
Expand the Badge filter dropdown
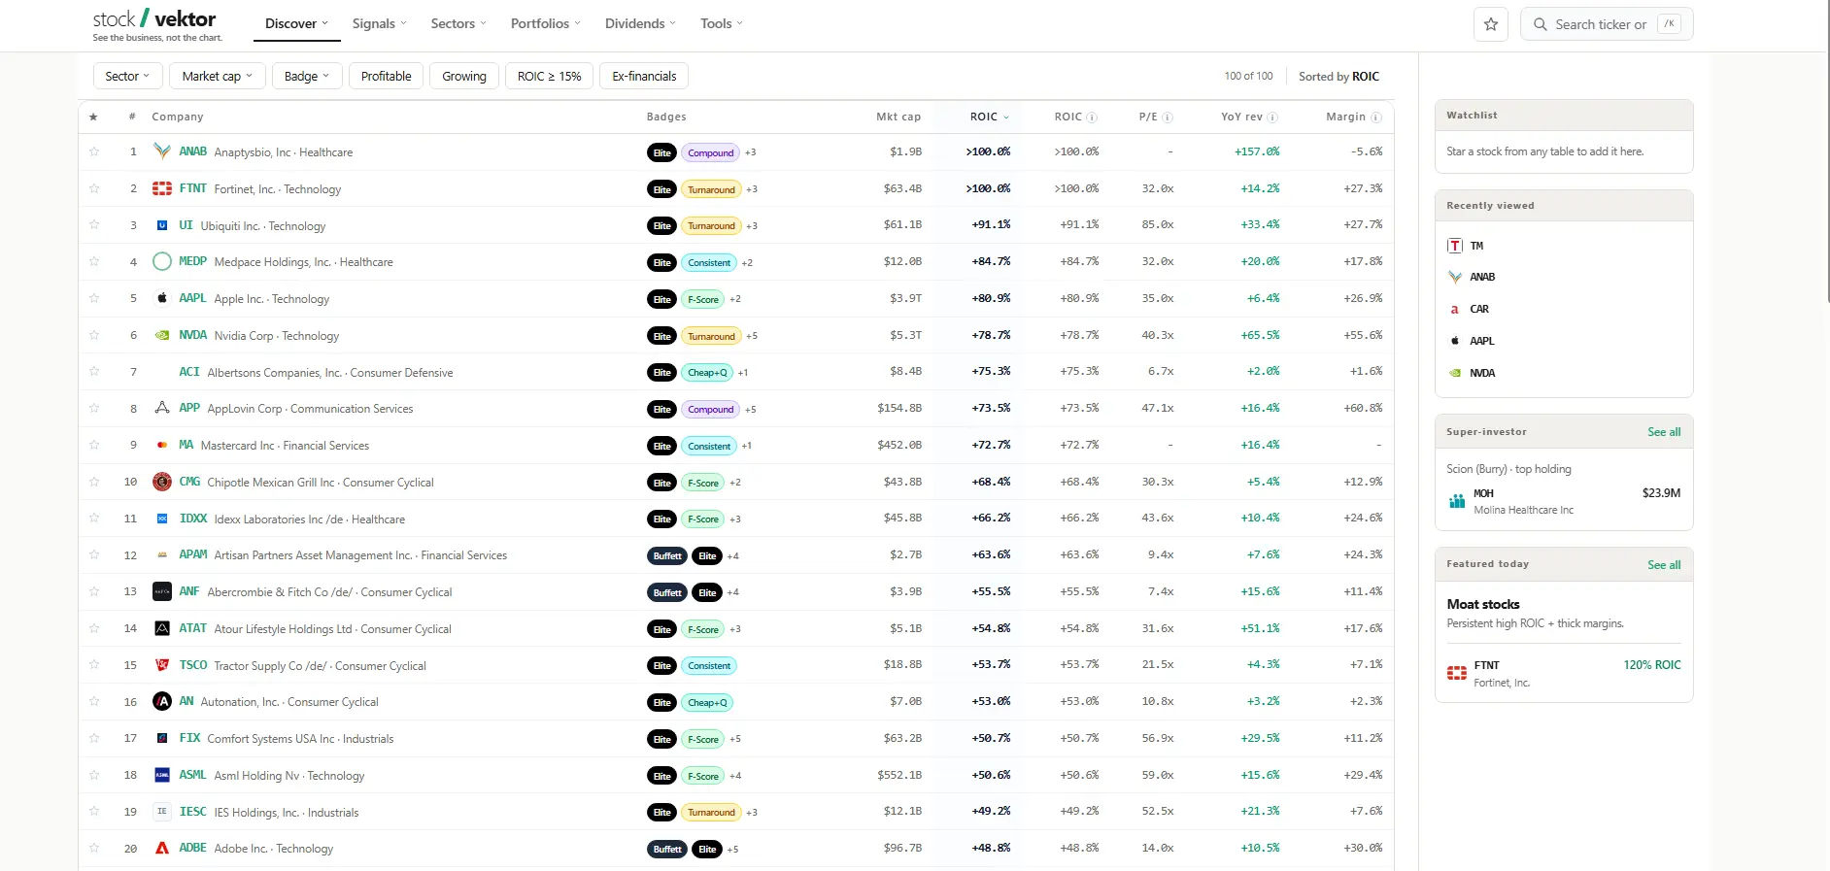coord(307,76)
